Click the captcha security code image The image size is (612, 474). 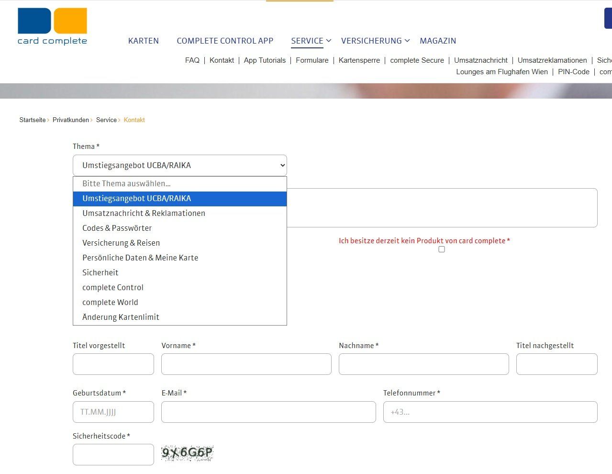click(x=187, y=452)
